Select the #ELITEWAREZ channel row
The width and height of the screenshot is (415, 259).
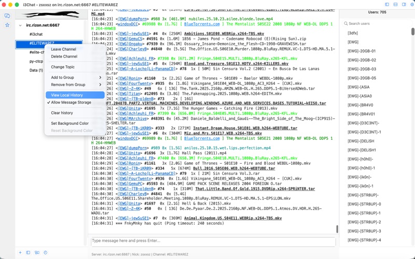[49, 44]
